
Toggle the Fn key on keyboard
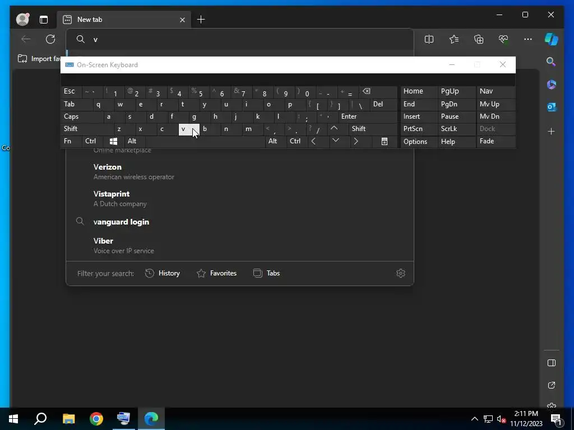pos(71,142)
